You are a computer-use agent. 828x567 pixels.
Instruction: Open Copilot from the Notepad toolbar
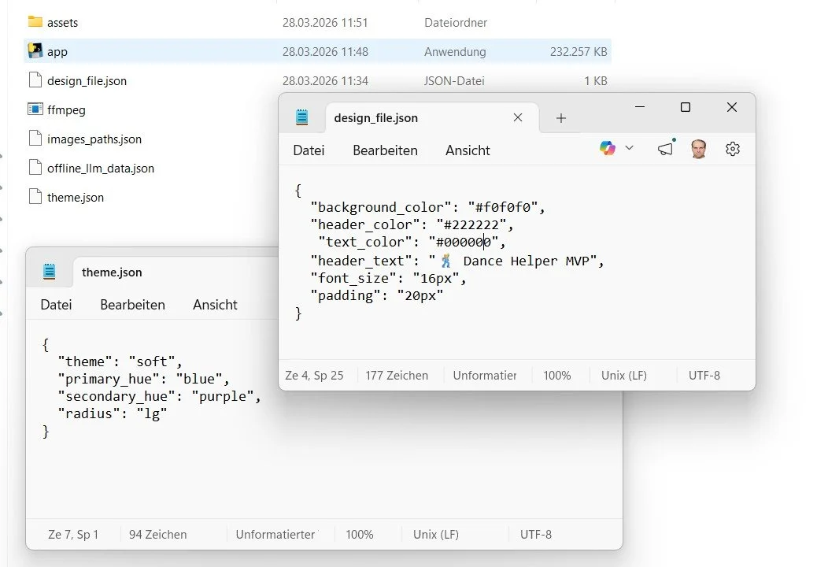coord(607,148)
